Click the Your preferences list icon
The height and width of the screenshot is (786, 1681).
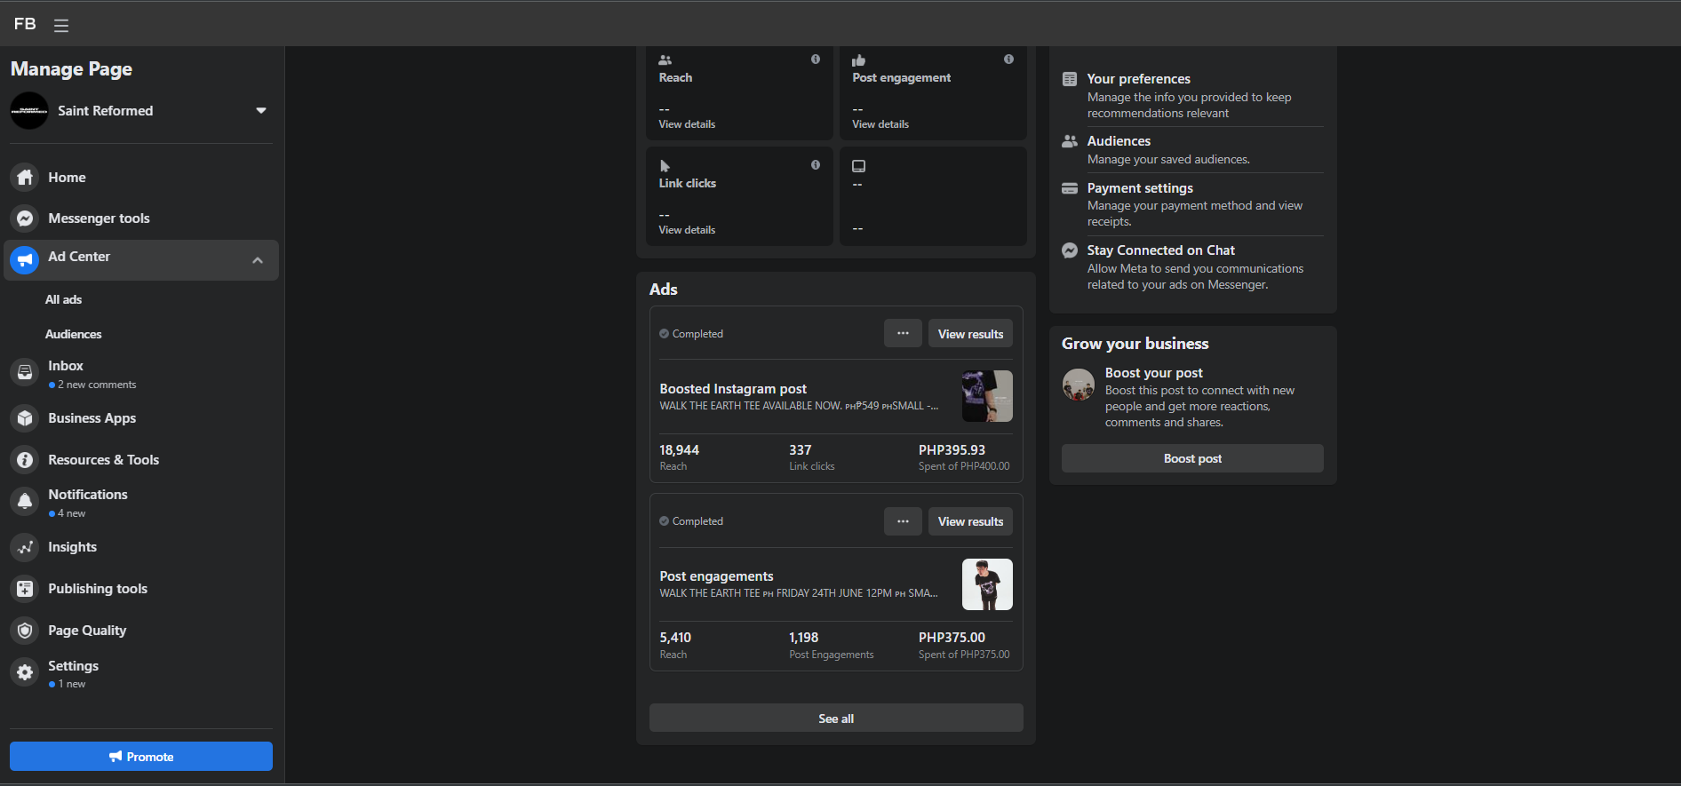coord(1070,79)
